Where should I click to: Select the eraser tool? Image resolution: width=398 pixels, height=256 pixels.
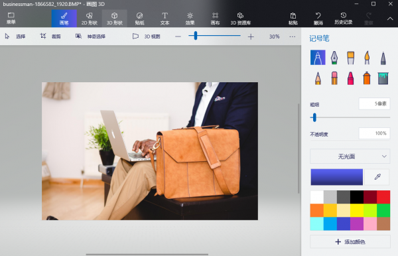(334, 78)
